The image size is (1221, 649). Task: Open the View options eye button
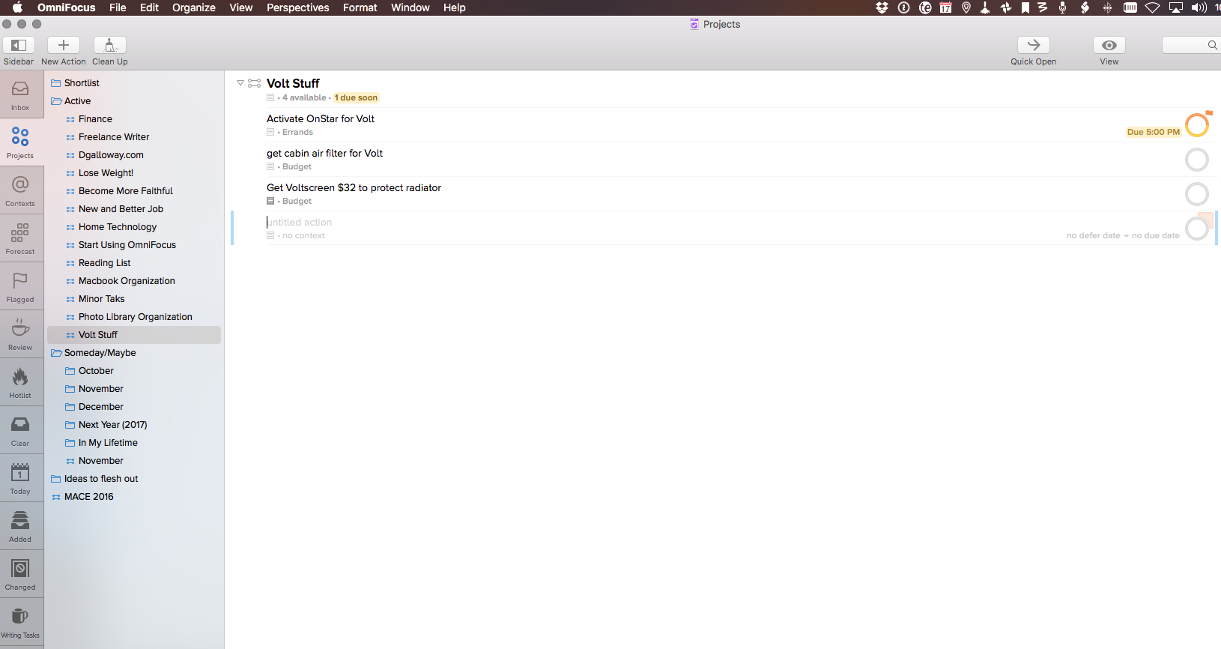tap(1109, 45)
